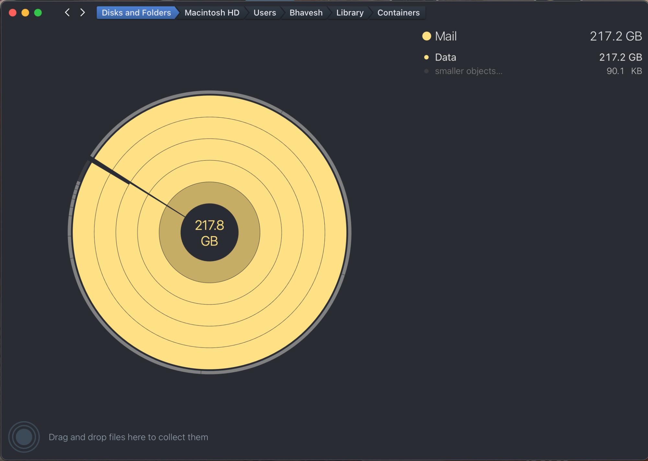Select the Data row in list

point(532,57)
